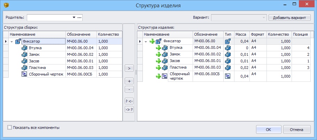The height and width of the screenshot is (140, 317).
Task: Sort by Масса column header
Action: coord(241,34)
